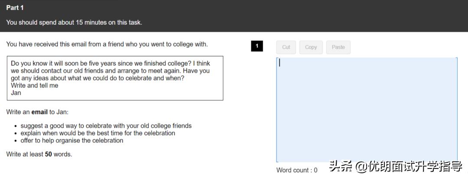Select the question number 1 marker
Viewport: 468px width, 178px height.
[x=257, y=46]
